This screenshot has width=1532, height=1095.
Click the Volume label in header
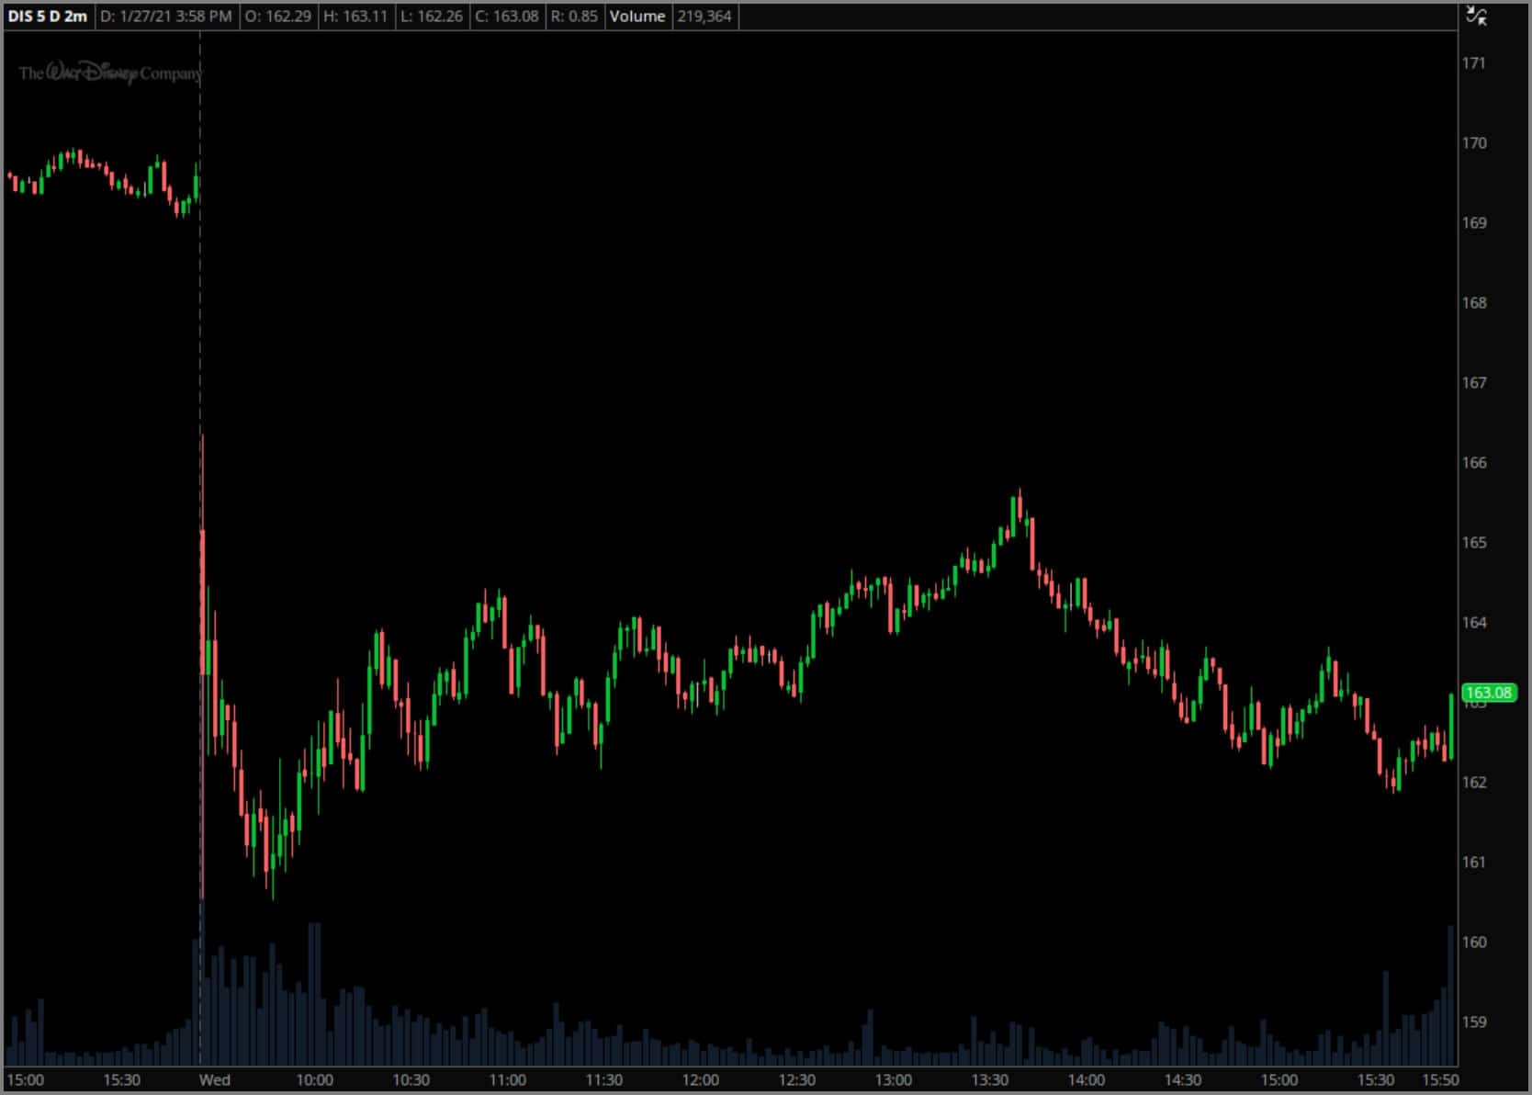click(x=637, y=17)
